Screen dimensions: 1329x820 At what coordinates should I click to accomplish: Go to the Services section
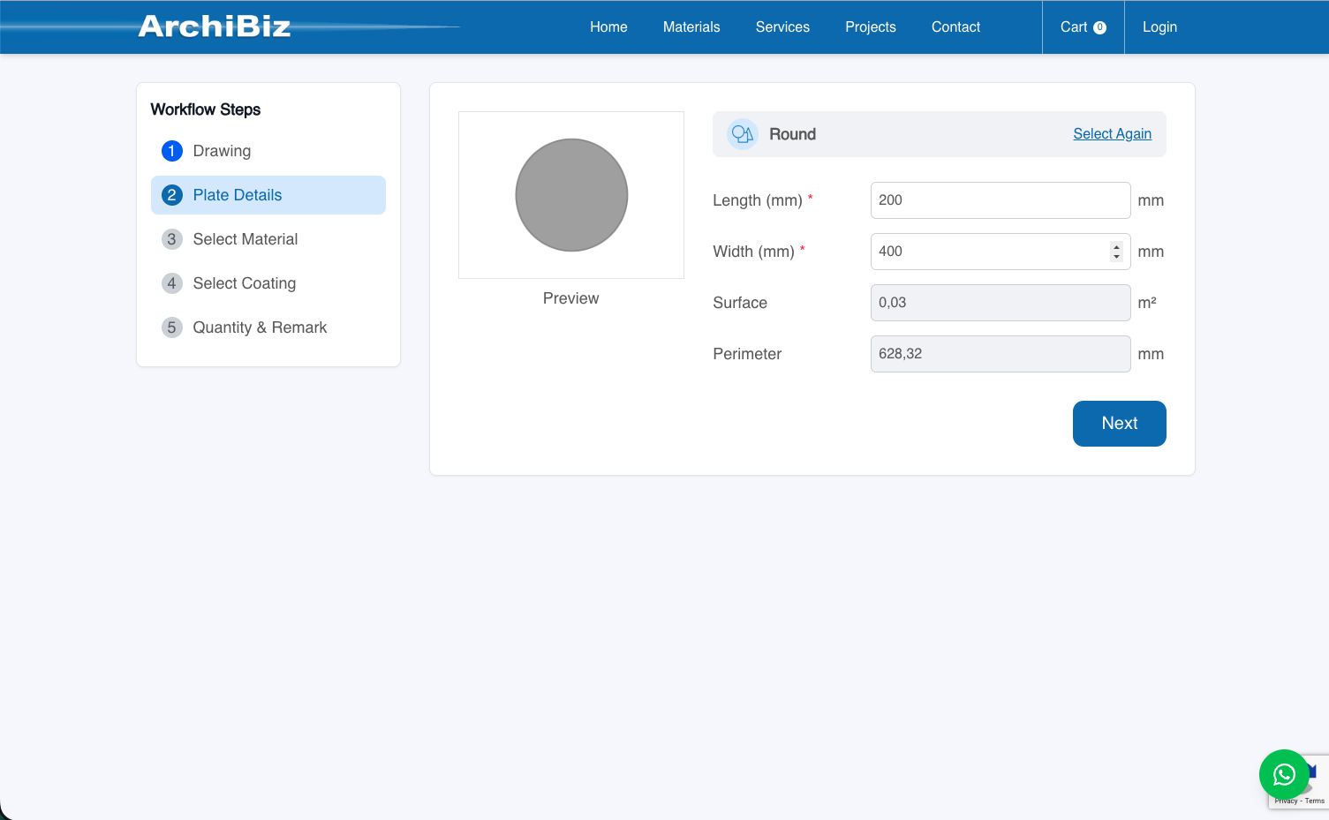point(782,26)
